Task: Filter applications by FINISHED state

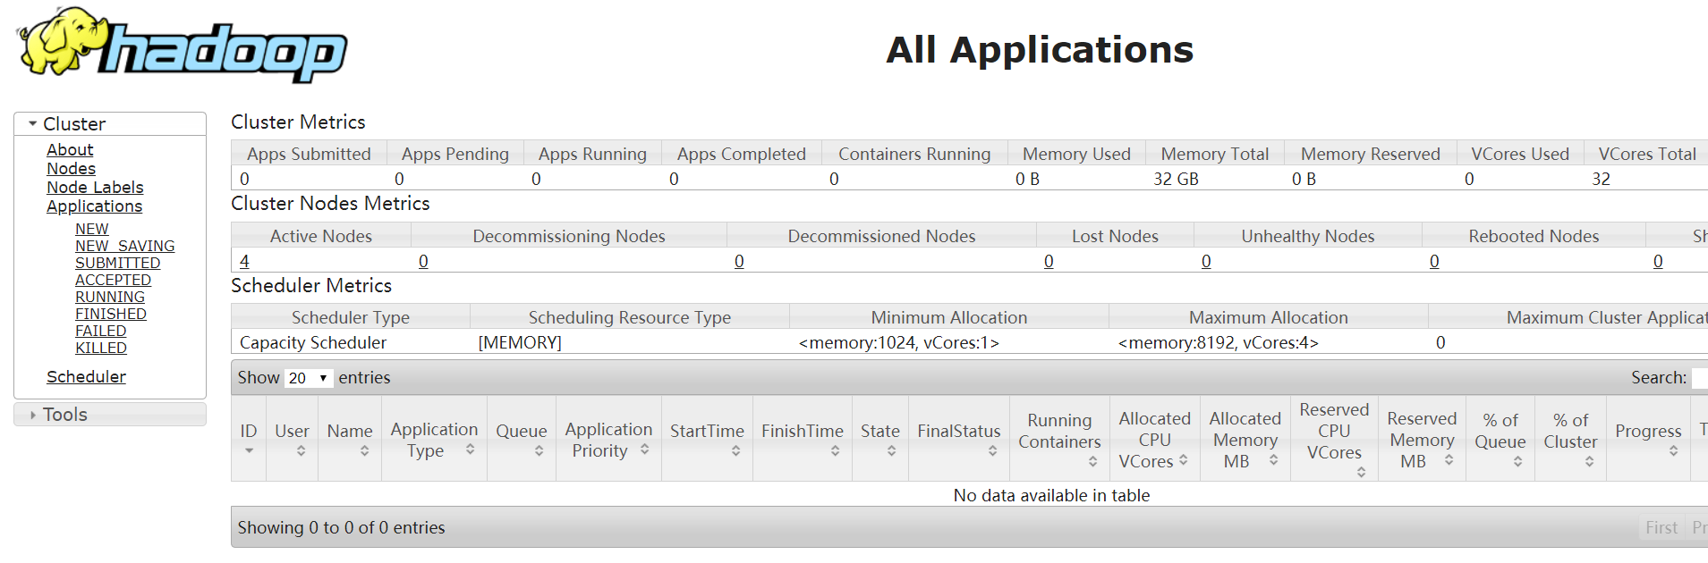Action: 110,315
